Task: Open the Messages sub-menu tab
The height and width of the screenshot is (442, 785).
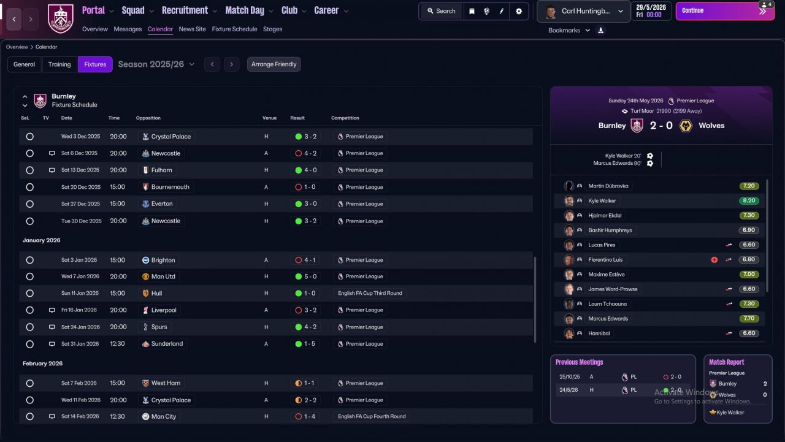Action: (128, 29)
